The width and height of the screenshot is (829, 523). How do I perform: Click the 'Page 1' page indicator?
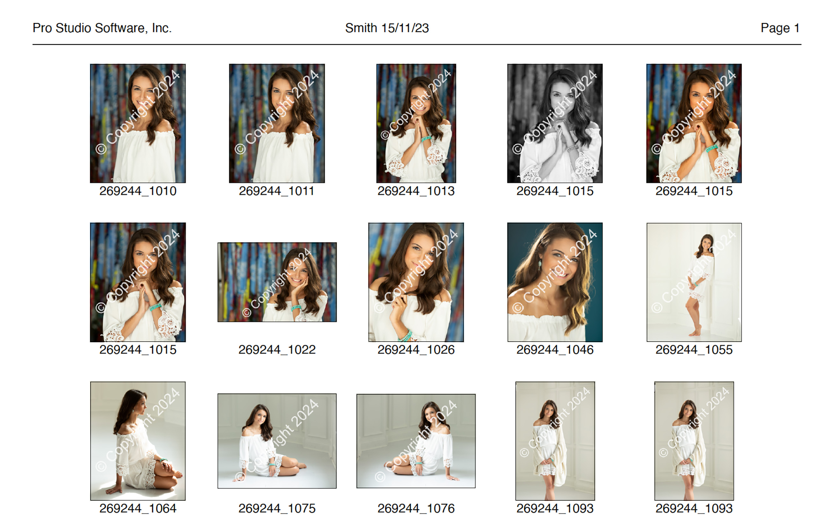tap(780, 28)
